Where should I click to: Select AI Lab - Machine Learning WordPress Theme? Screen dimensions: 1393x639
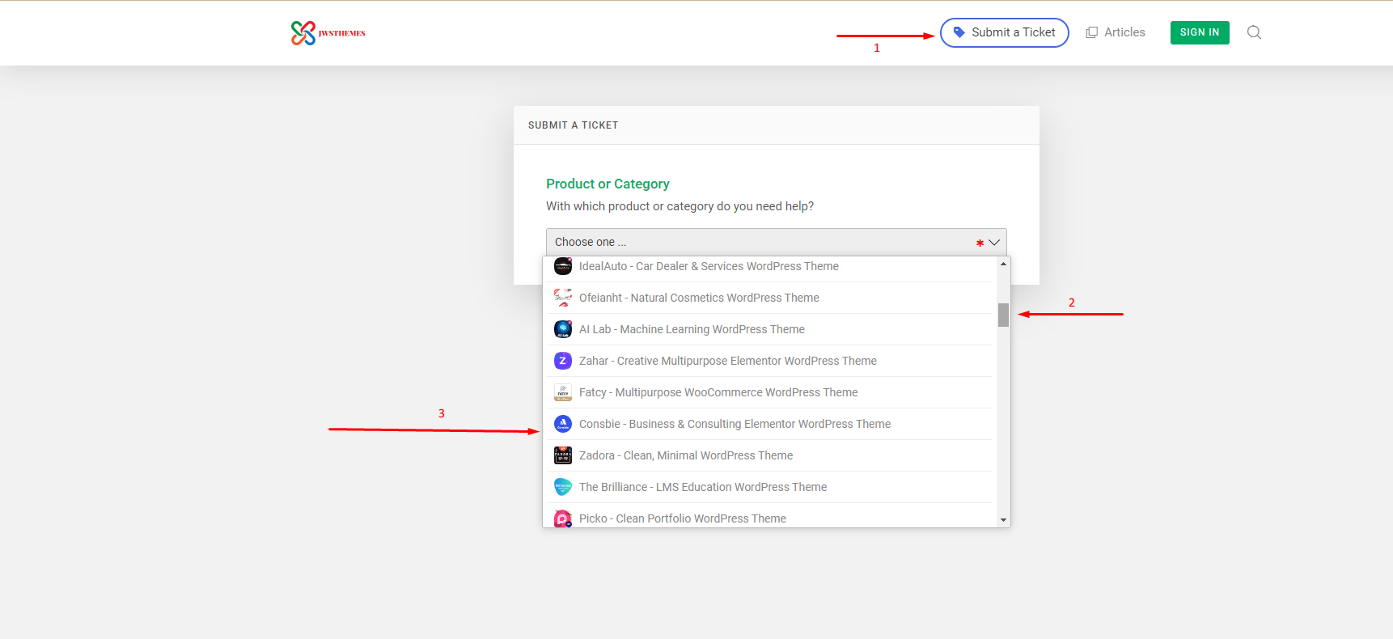(770, 329)
